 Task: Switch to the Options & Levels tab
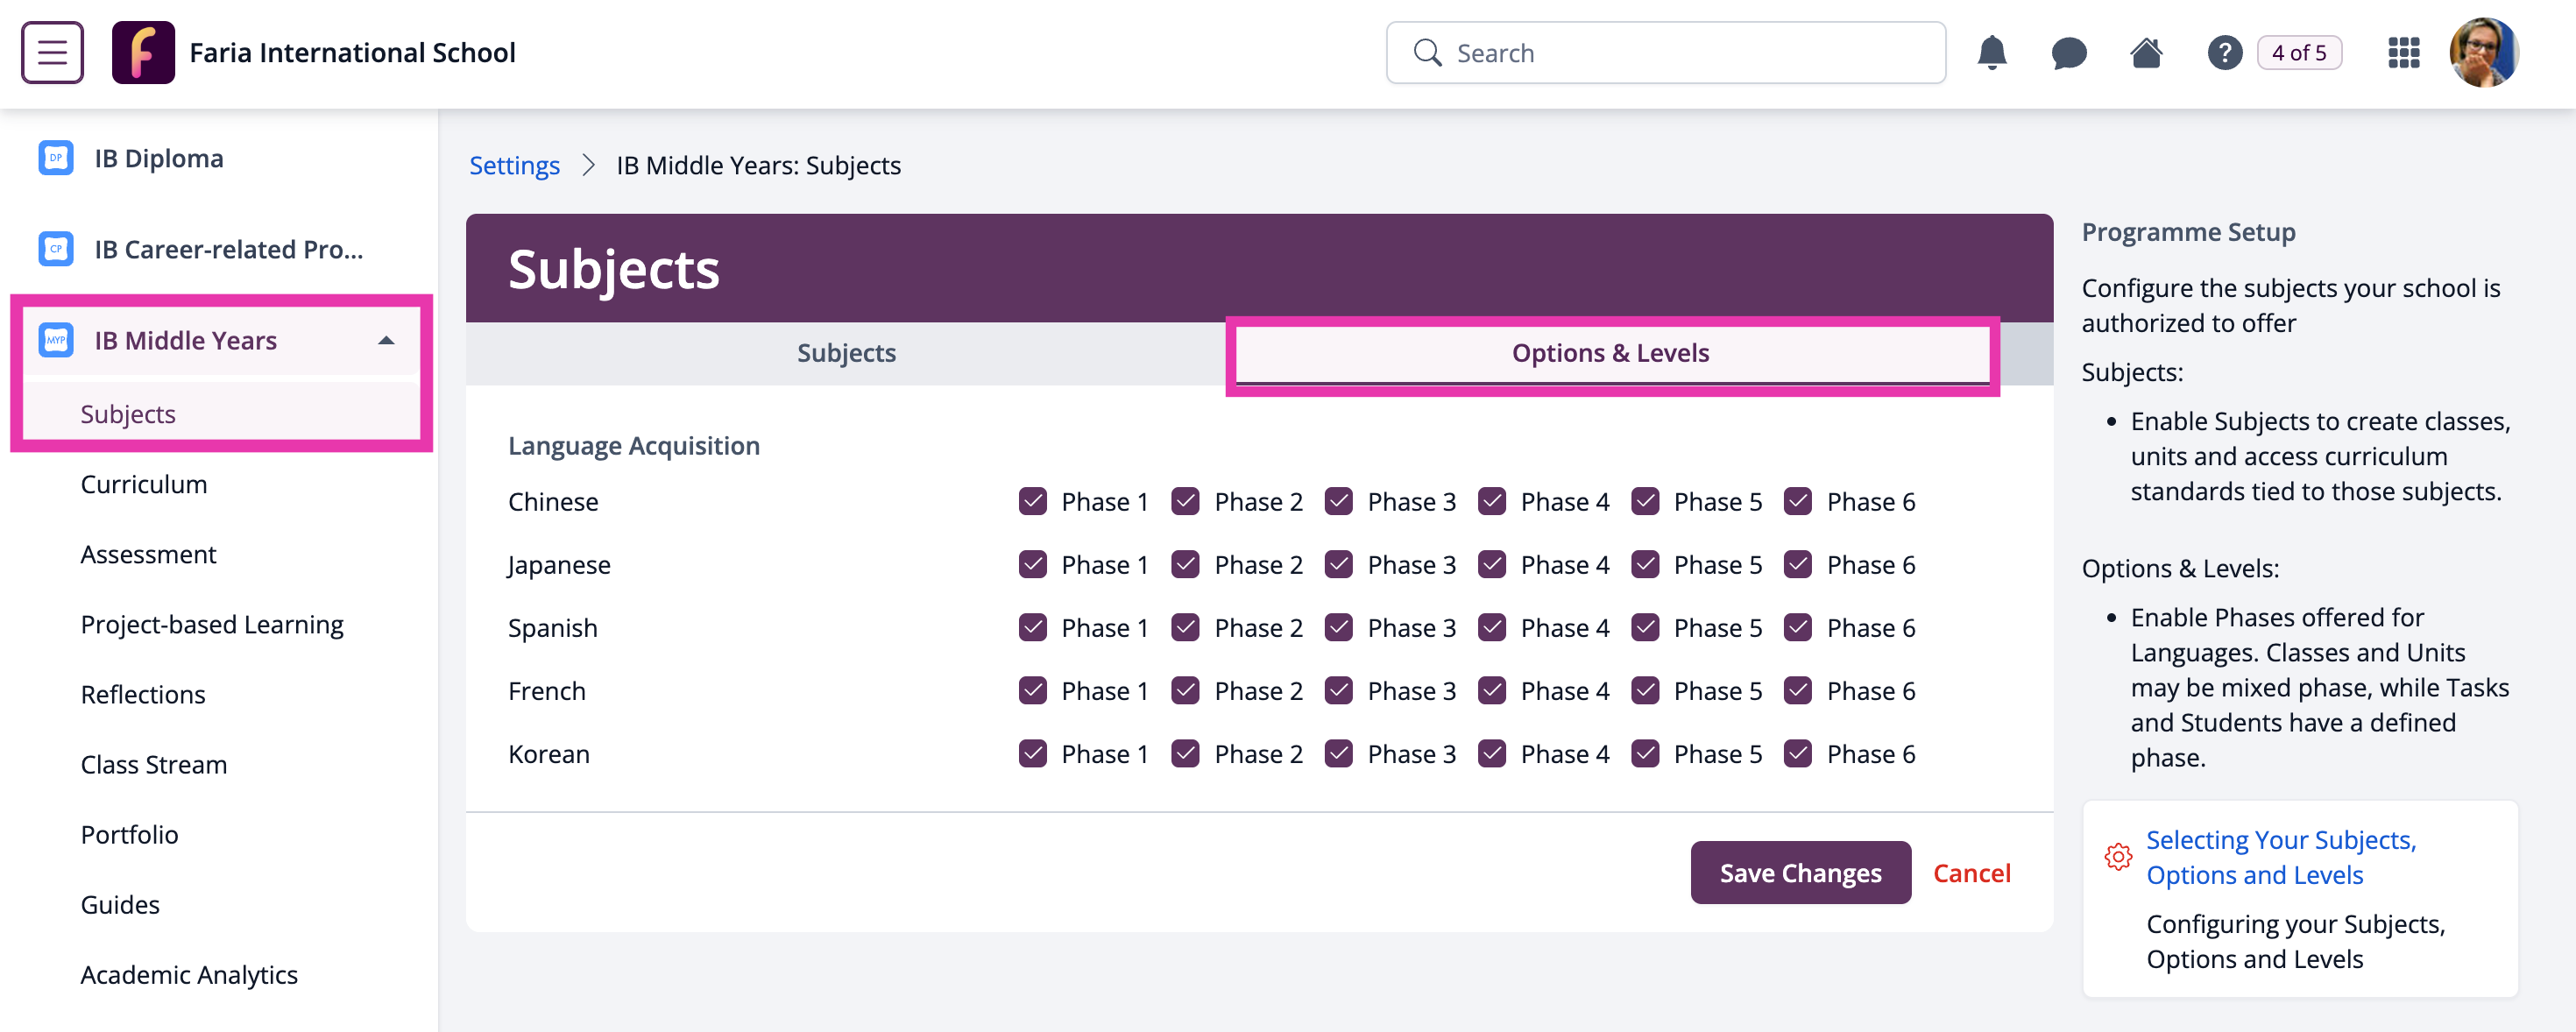click(x=1611, y=353)
